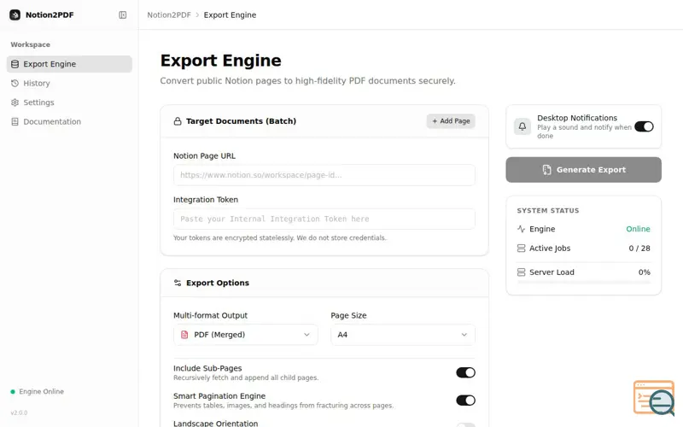The image size is (683, 427).
Task: Click the Export Engine database icon in sidebar
Action: [x=15, y=64]
